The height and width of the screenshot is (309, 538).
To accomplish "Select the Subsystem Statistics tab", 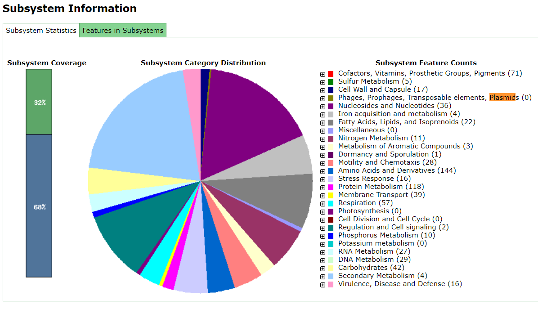I will [41, 31].
